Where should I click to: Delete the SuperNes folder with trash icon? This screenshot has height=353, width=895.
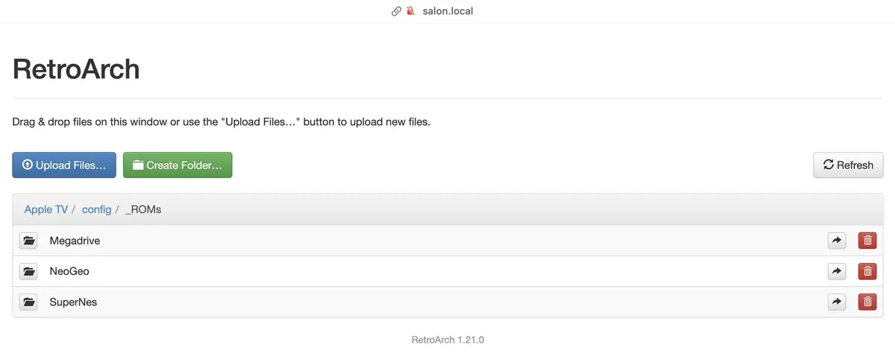(x=867, y=302)
